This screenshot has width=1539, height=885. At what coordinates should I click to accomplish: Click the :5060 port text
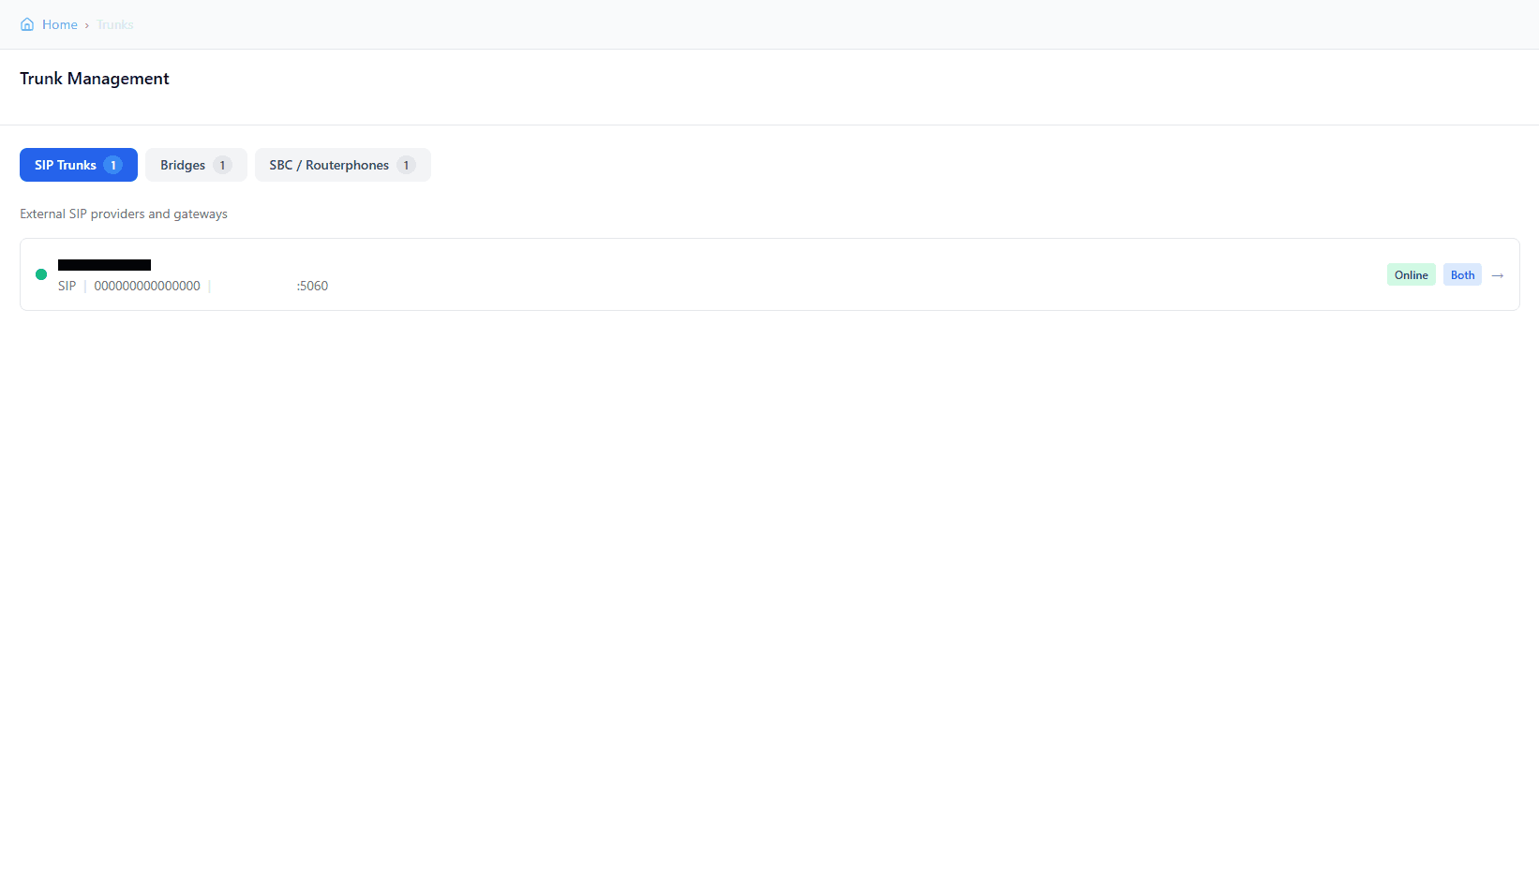(312, 286)
